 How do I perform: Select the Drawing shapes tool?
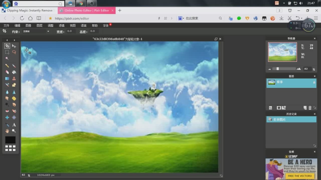(14, 85)
